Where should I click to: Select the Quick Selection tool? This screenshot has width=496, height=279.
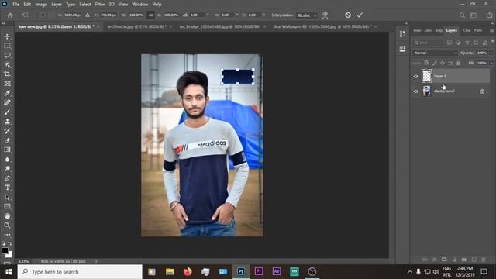coord(7,65)
